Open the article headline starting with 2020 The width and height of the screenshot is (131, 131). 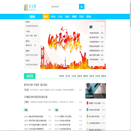[36, 97]
